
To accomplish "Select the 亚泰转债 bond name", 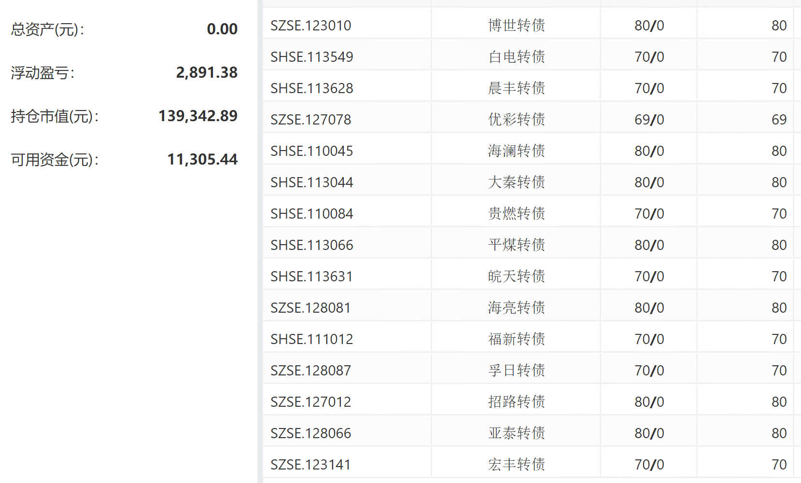I will pyautogui.click(x=516, y=433).
